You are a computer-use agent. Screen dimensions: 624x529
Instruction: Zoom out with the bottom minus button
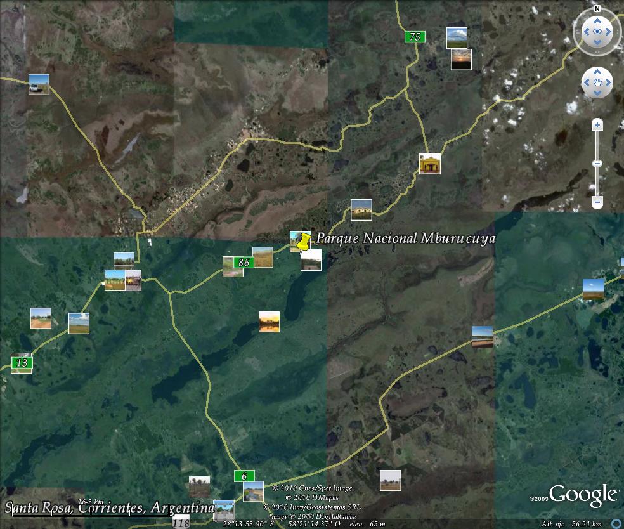(597, 202)
